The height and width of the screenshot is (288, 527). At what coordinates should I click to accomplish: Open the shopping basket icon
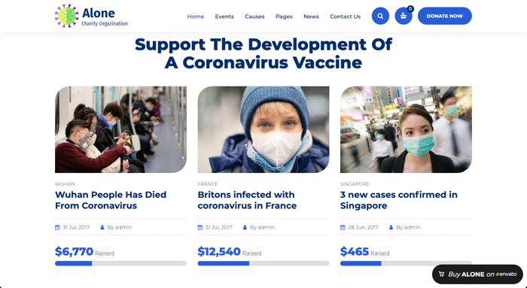click(x=404, y=16)
